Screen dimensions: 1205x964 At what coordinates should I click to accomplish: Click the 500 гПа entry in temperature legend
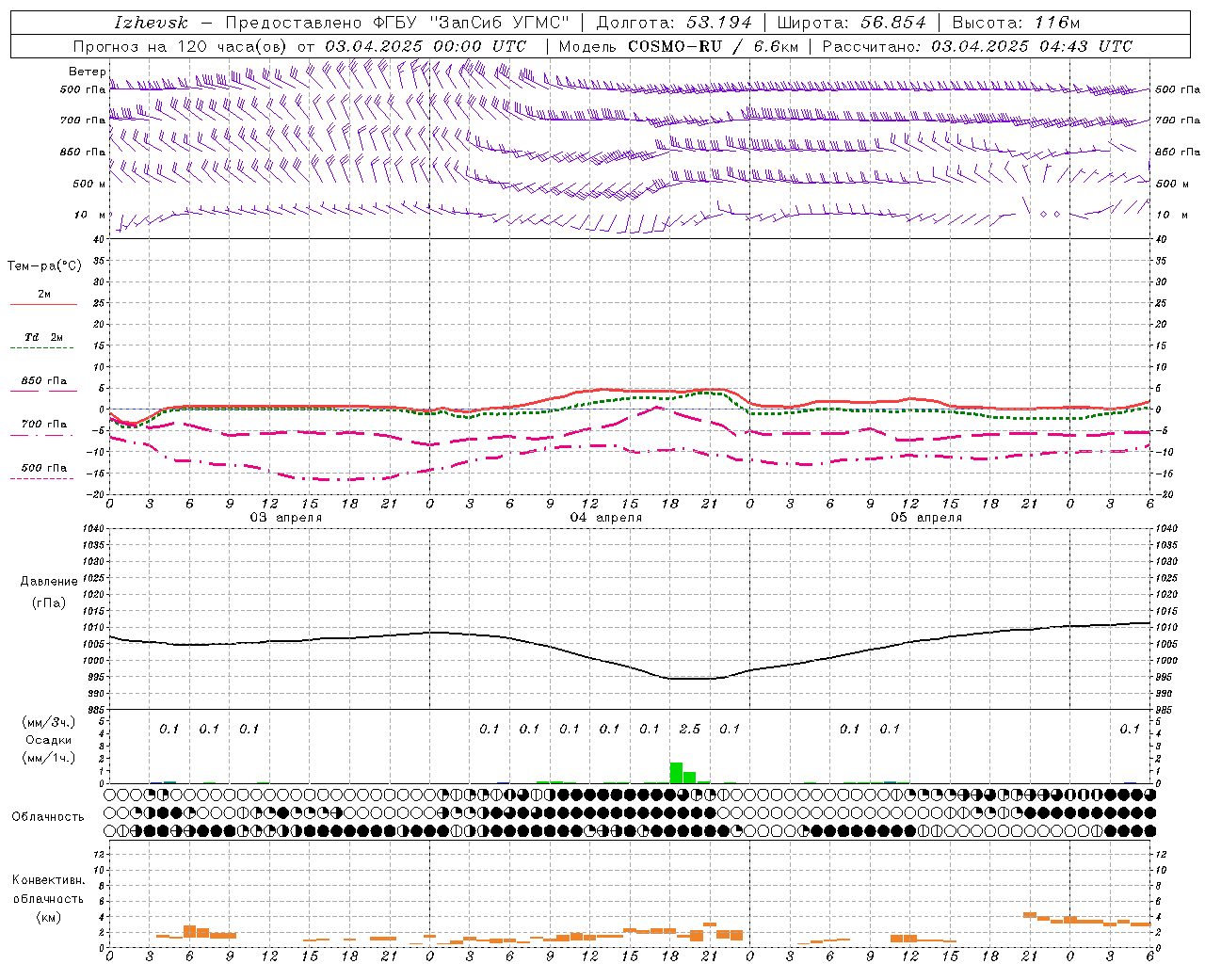coord(44,467)
